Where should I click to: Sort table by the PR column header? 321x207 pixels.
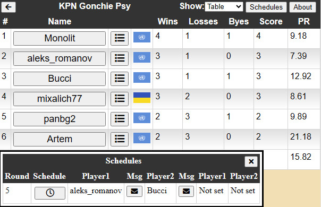(304, 21)
